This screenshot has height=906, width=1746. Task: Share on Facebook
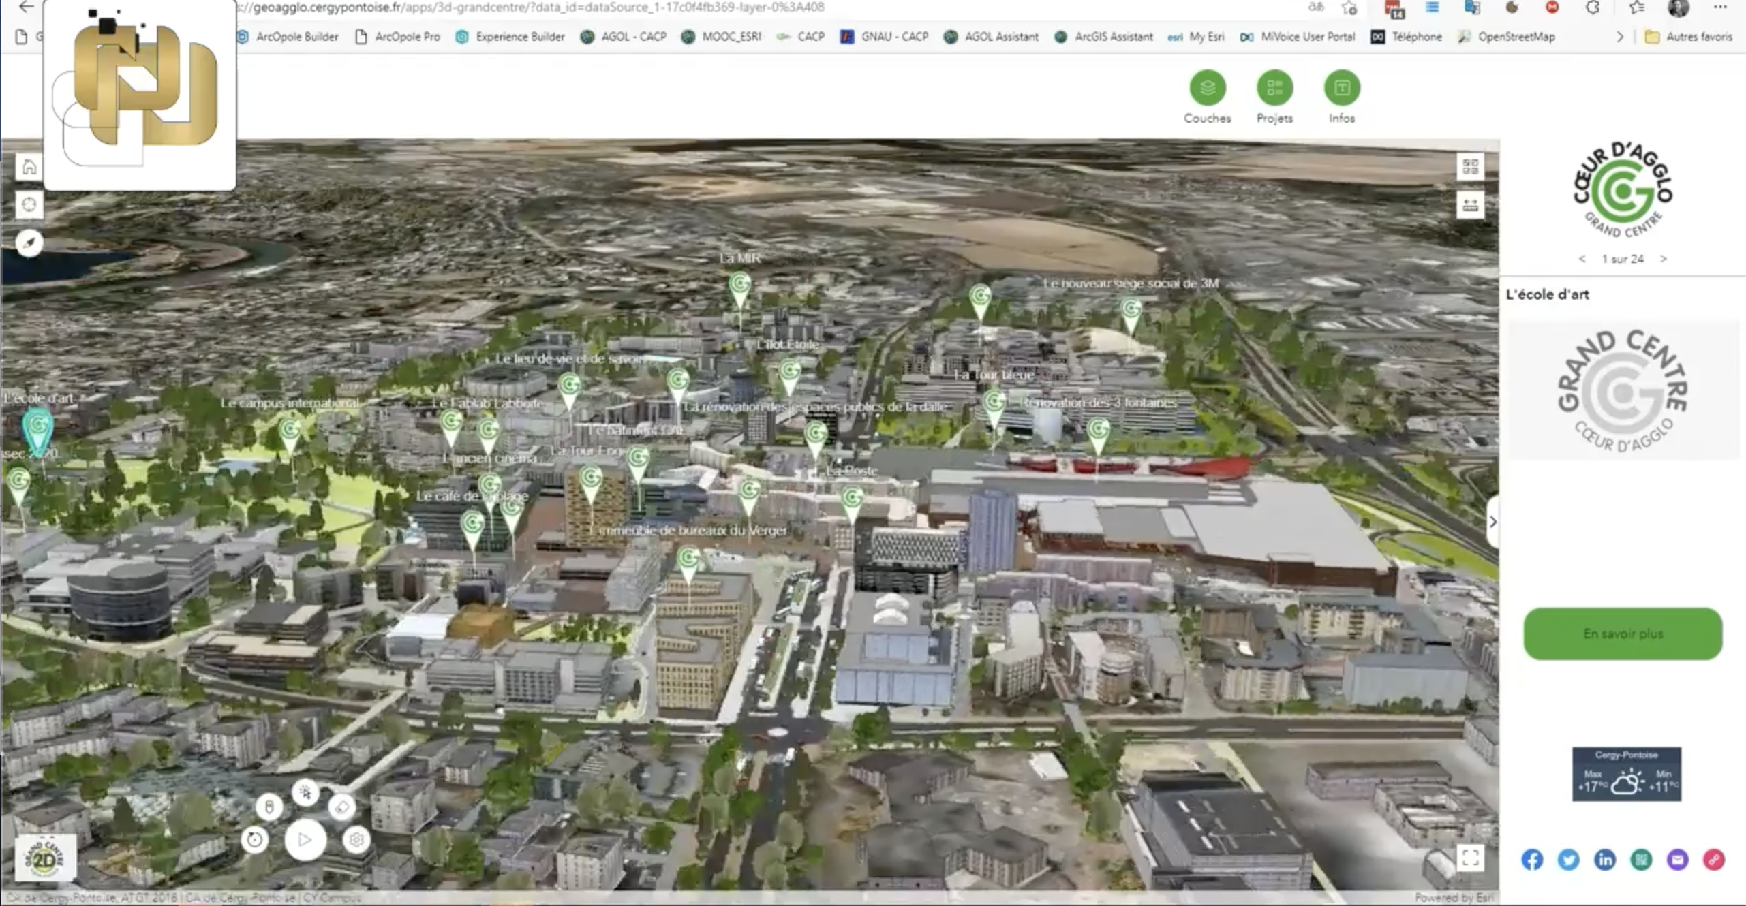(x=1532, y=860)
